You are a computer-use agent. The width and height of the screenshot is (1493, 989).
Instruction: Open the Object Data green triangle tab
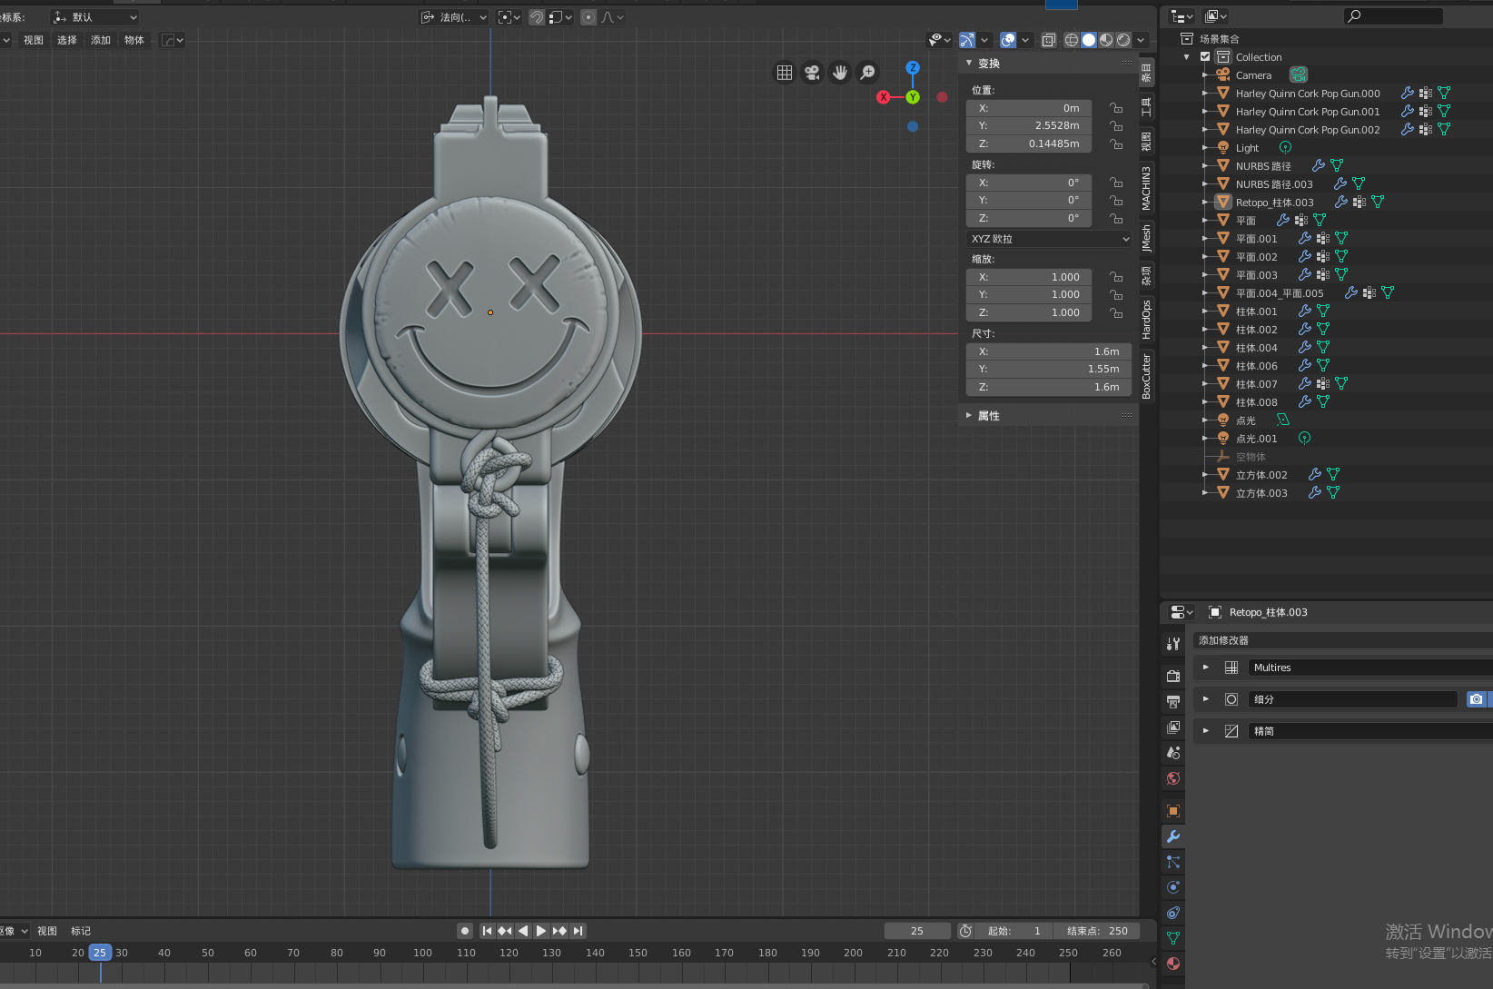coord(1173,938)
